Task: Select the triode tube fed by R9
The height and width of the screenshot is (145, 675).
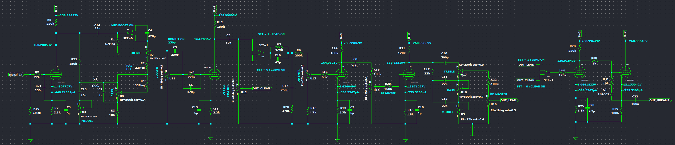Action: 56,74
